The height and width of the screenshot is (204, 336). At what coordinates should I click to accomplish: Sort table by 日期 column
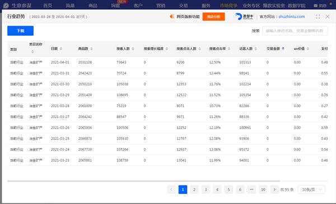[x=61, y=49]
